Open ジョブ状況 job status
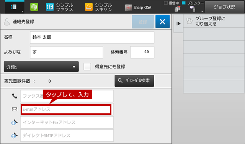Viewport: 245px width, 144px height. [x=225, y=7]
